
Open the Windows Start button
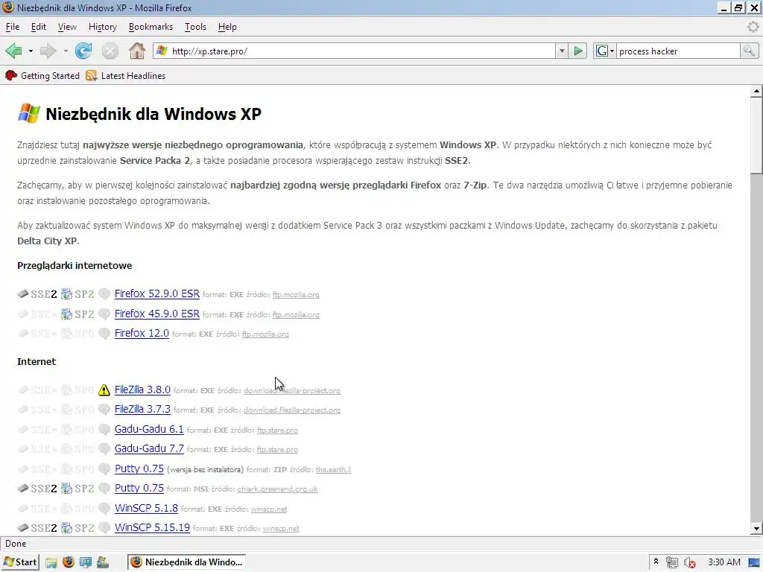pyautogui.click(x=19, y=562)
